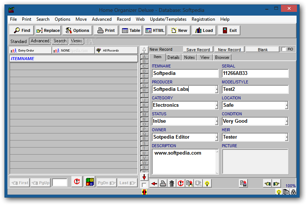Save record with floppy disk icon
The width and height of the screenshot is (307, 205).
coord(243,183)
